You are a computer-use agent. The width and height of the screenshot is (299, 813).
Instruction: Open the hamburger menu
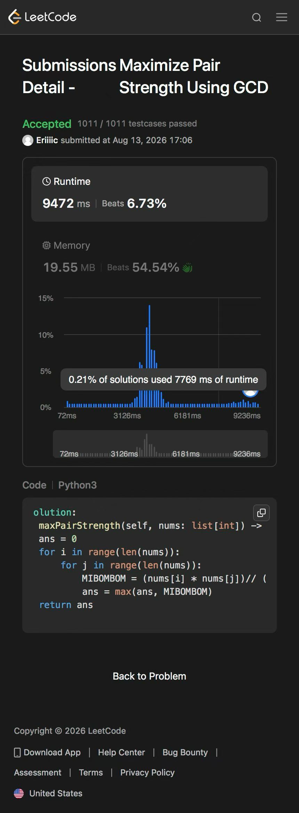[282, 17]
